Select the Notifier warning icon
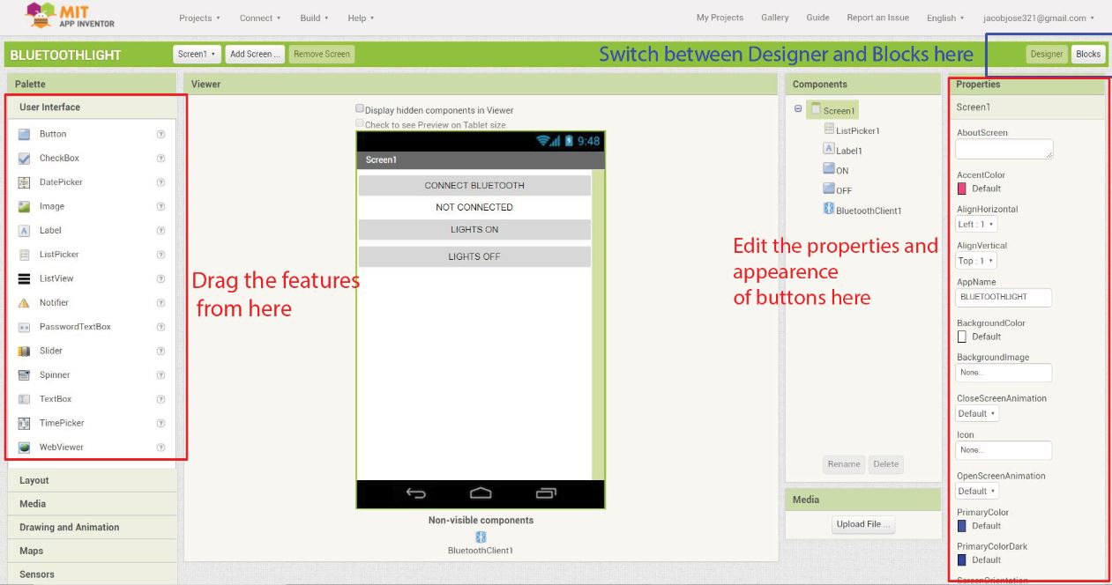 click(24, 303)
